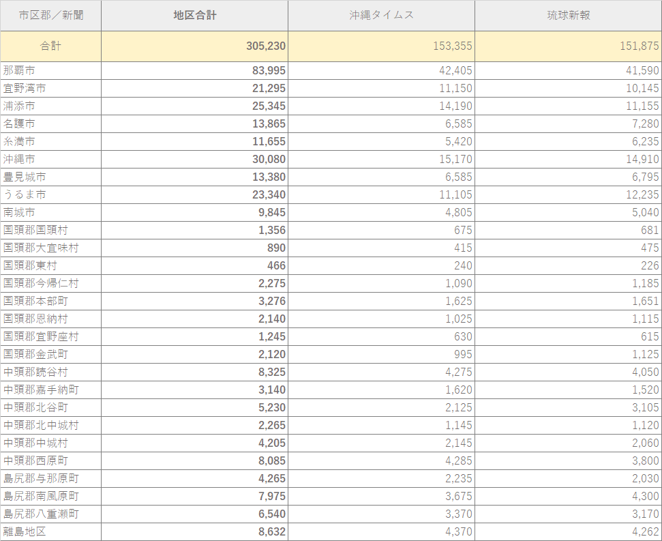Select the 沖縄市 row label

[x=19, y=159]
